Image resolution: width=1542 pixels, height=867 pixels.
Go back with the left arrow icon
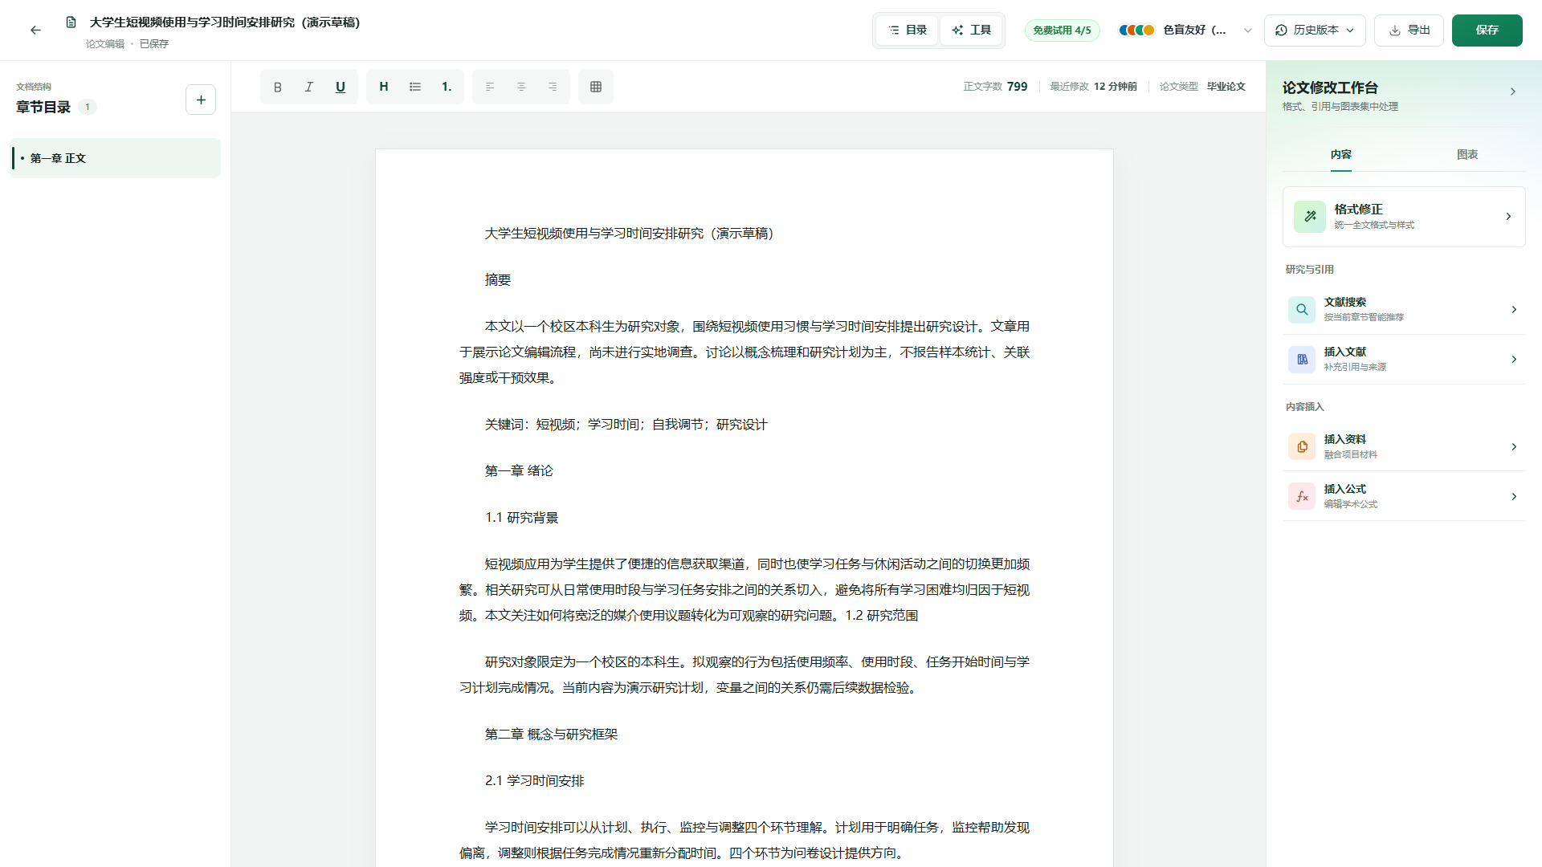35,30
